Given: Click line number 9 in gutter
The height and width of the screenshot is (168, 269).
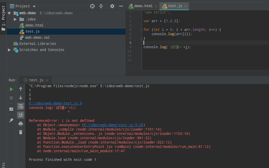Looking at the screenshot, I should pyautogui.click(x=130, y=47).
